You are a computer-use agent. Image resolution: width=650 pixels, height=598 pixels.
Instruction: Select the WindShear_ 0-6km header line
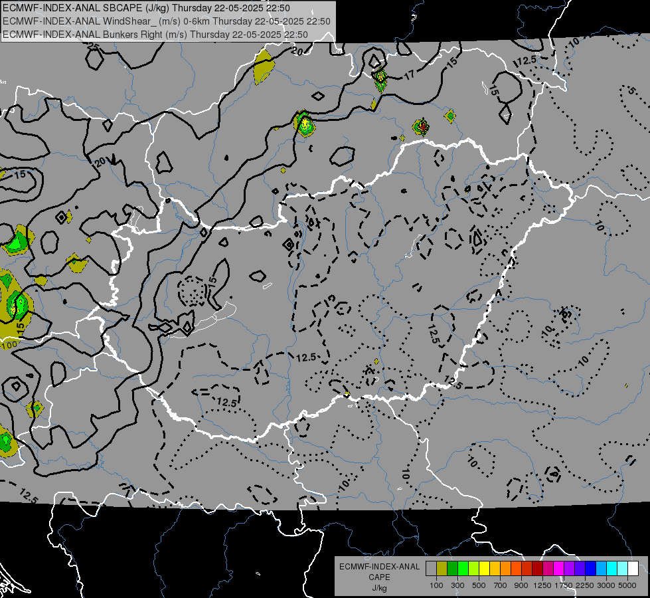166,21
